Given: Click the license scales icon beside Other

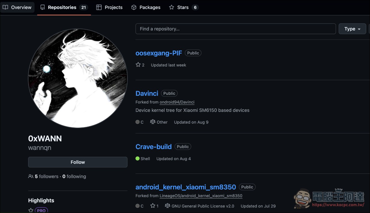Looking at the screenshot, I should [153, 122].
